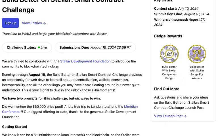Click the Badge Rewards heading
The width and height of the screenshot is (218, 136).
point(168,36)
